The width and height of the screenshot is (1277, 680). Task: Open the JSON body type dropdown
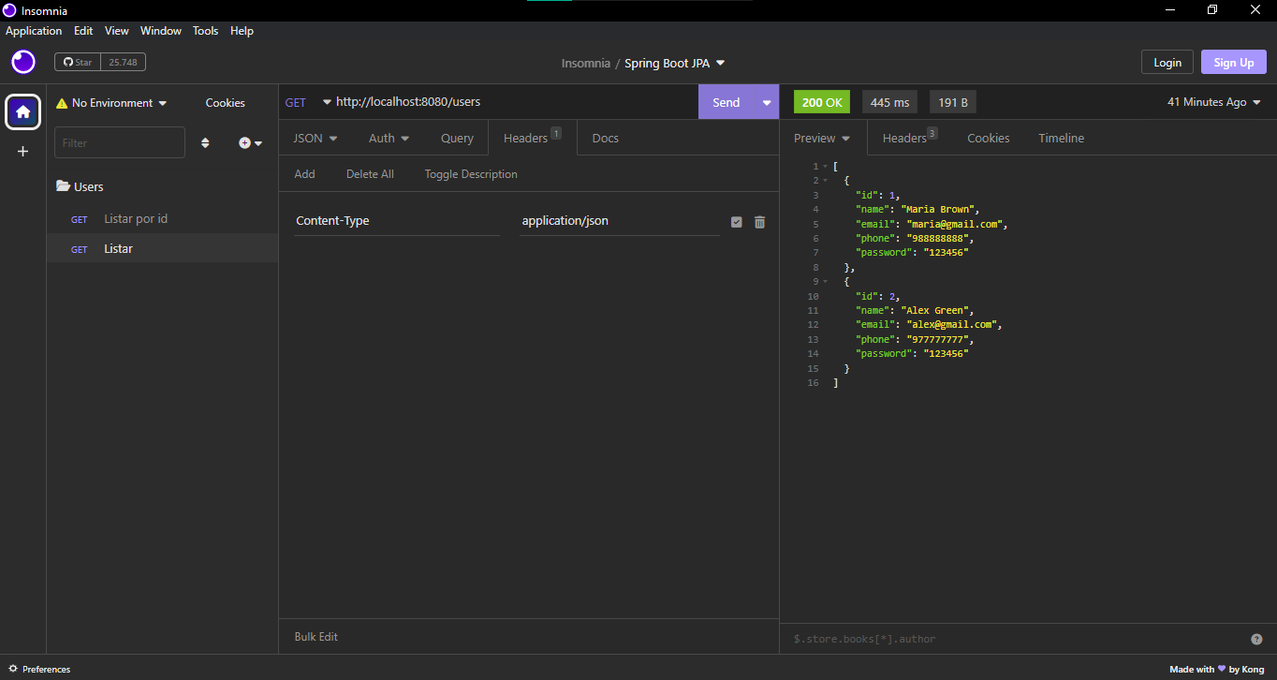coord(316,138)
